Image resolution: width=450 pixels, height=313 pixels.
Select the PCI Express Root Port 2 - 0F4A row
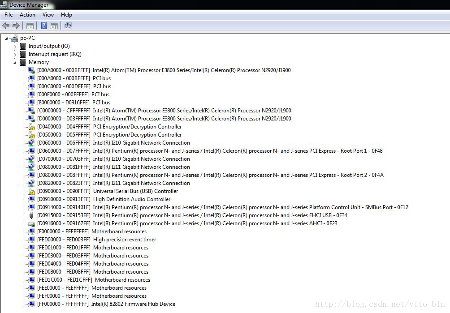pos(210,175)
